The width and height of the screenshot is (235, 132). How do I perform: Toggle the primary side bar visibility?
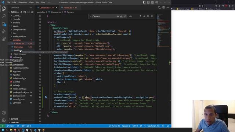[x=144, y=3]
